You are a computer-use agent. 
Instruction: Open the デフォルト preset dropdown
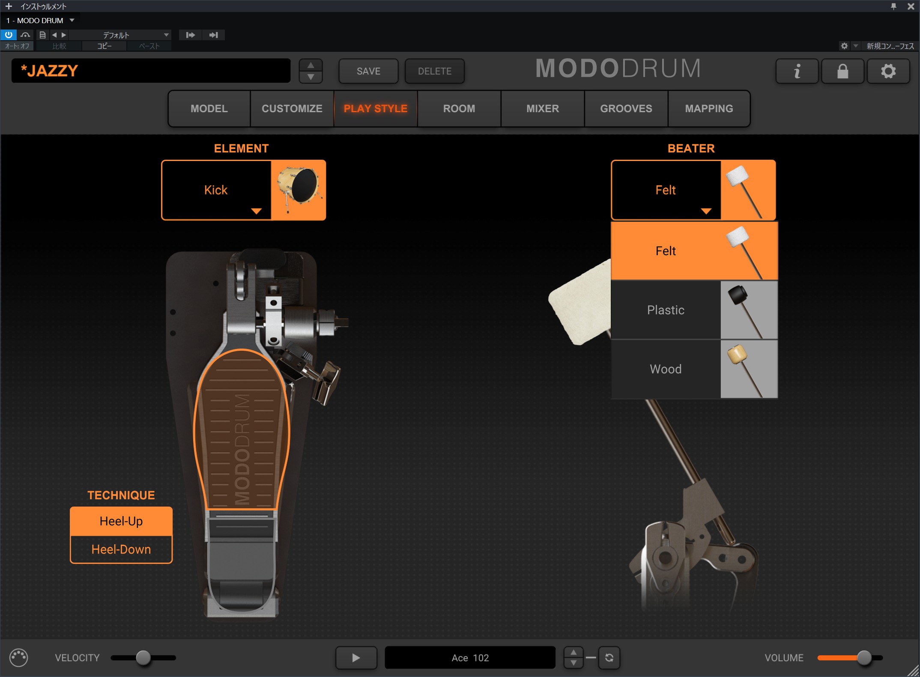121,35
